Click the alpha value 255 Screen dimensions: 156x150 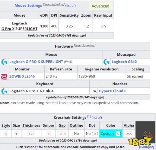[x=129, y=134]
